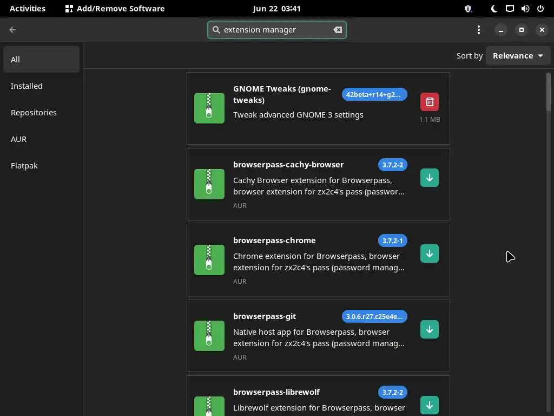Screen dimensions: 554x416
Task: Click 'Chrome extension for Browserpass' description
Action: tap(319, 262)
